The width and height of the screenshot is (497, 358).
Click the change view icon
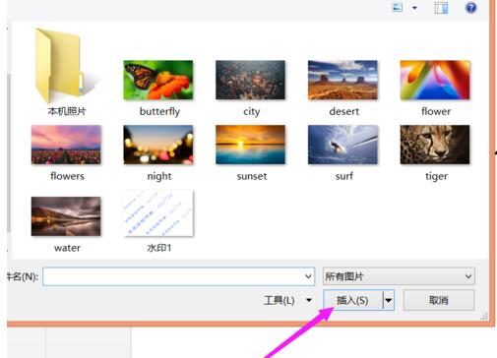[398, 7]
